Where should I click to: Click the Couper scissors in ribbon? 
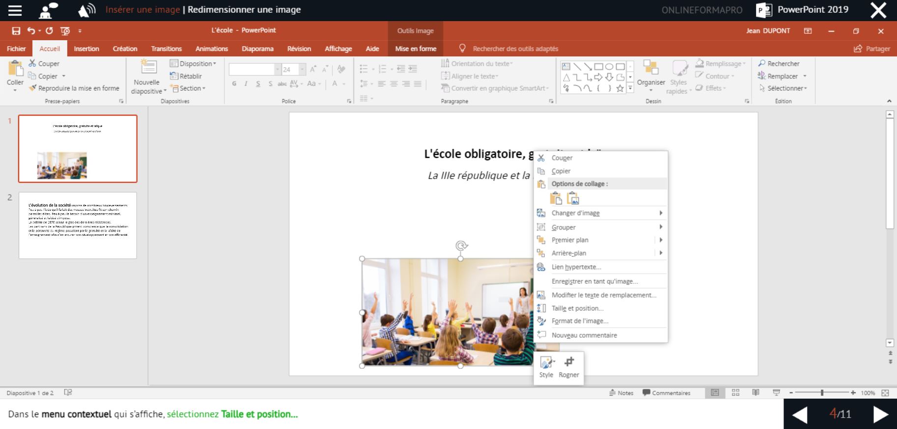[32, 63]
